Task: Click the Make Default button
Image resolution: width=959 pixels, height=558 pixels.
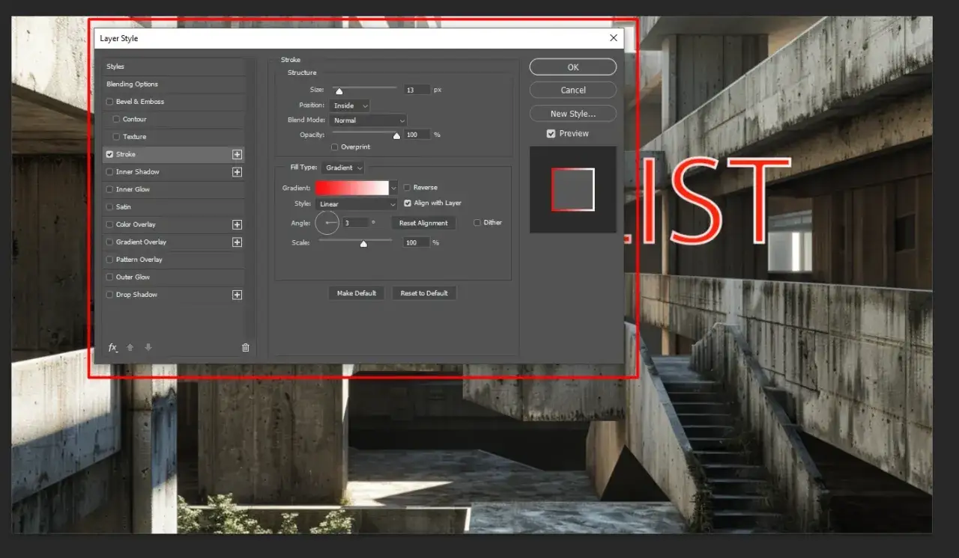Action: tap(356, 293)
